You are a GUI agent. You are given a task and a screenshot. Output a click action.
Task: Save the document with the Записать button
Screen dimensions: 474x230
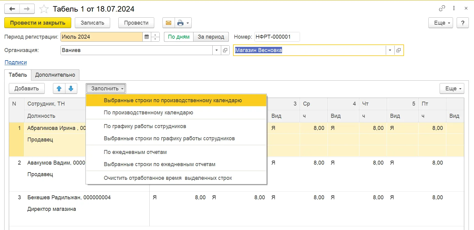[x=92, y=23]
